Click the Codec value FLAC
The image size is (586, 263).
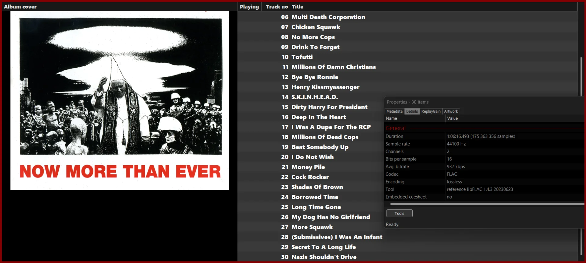[x=452, y=174]
